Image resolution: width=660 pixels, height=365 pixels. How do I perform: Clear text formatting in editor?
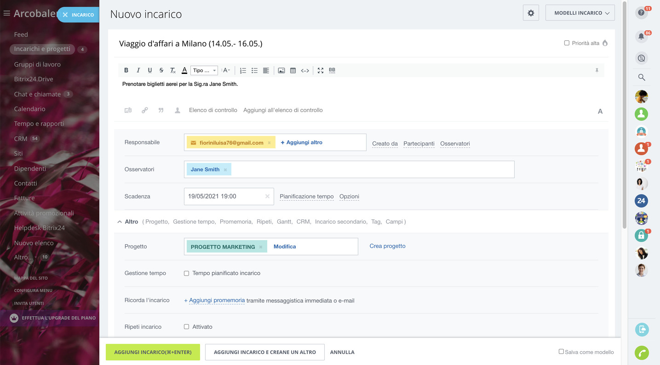[x=173, y=70]
